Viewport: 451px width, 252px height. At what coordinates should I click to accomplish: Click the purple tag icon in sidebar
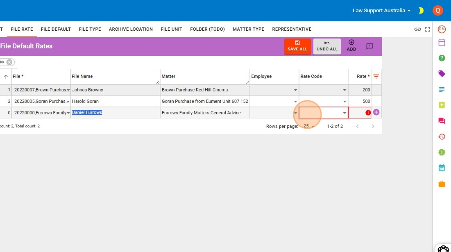coord(442,74)
